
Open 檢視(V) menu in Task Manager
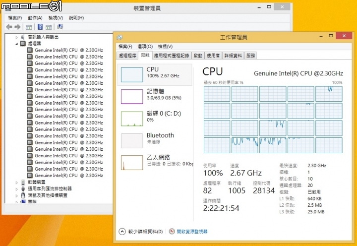(165, 47)
